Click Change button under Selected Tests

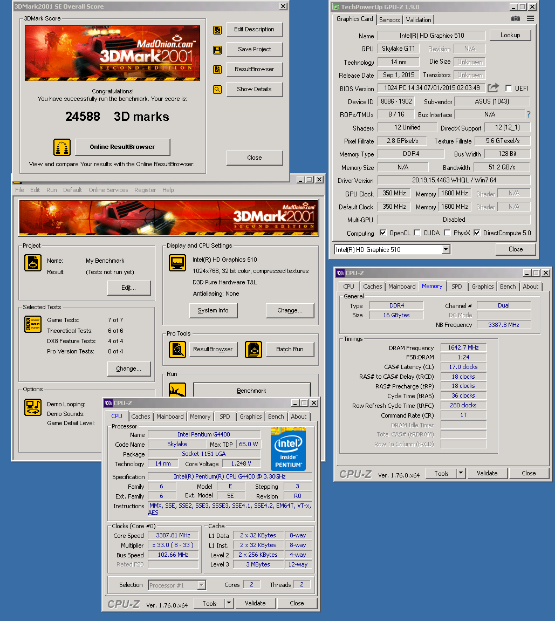(129, 368)
